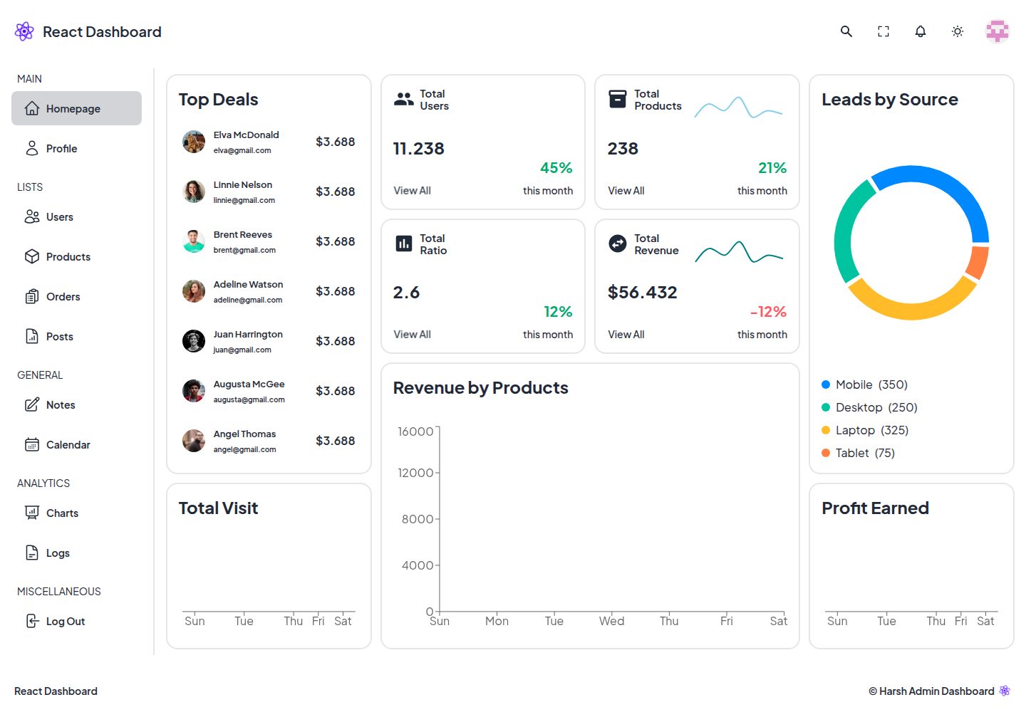1026x712 pixels.
Task: Click the React icon in the footer
Action: 1005,691
